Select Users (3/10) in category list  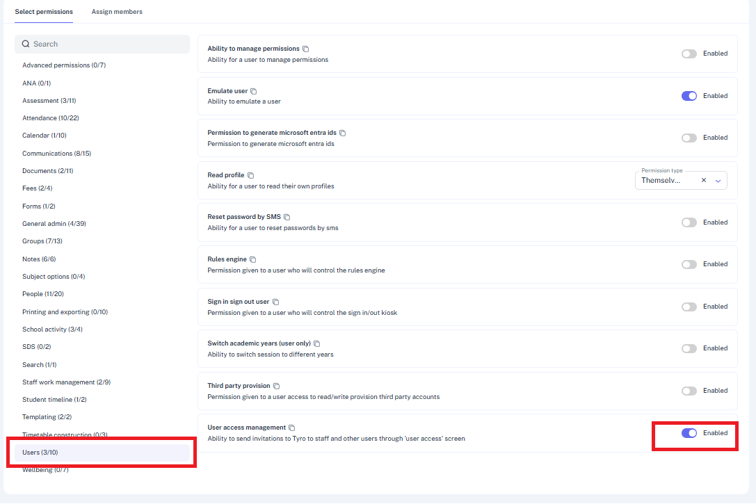[40, 453]
